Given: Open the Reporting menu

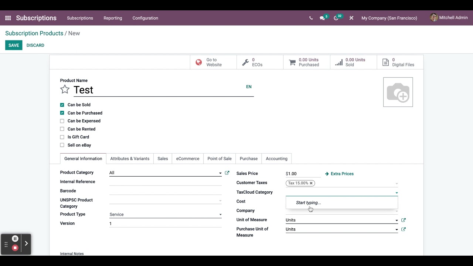Looking at the screenshot, I should pyautogui.click(x=113, y=18).
